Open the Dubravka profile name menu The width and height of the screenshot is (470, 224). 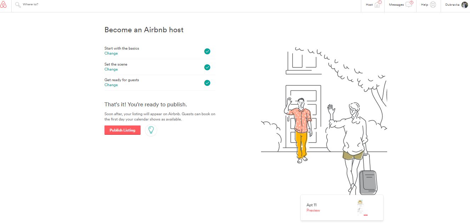[452, 5]
